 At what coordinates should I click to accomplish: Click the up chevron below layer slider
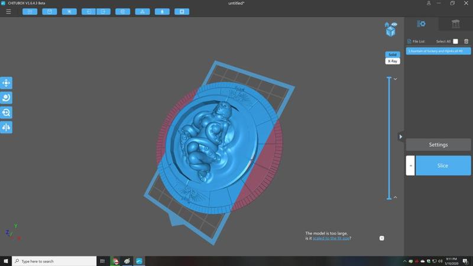(395, 197)
